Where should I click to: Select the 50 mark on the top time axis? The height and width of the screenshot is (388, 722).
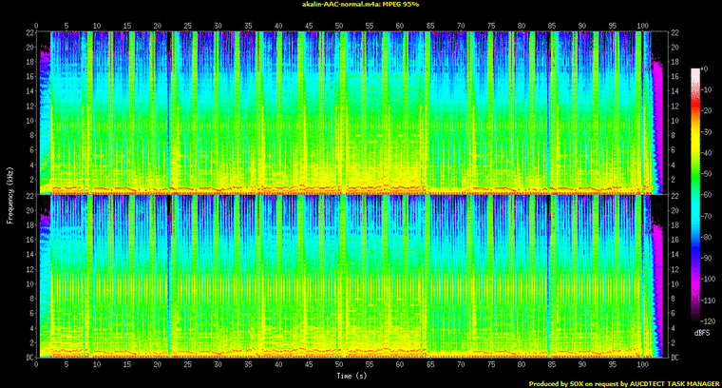point(338,25)
